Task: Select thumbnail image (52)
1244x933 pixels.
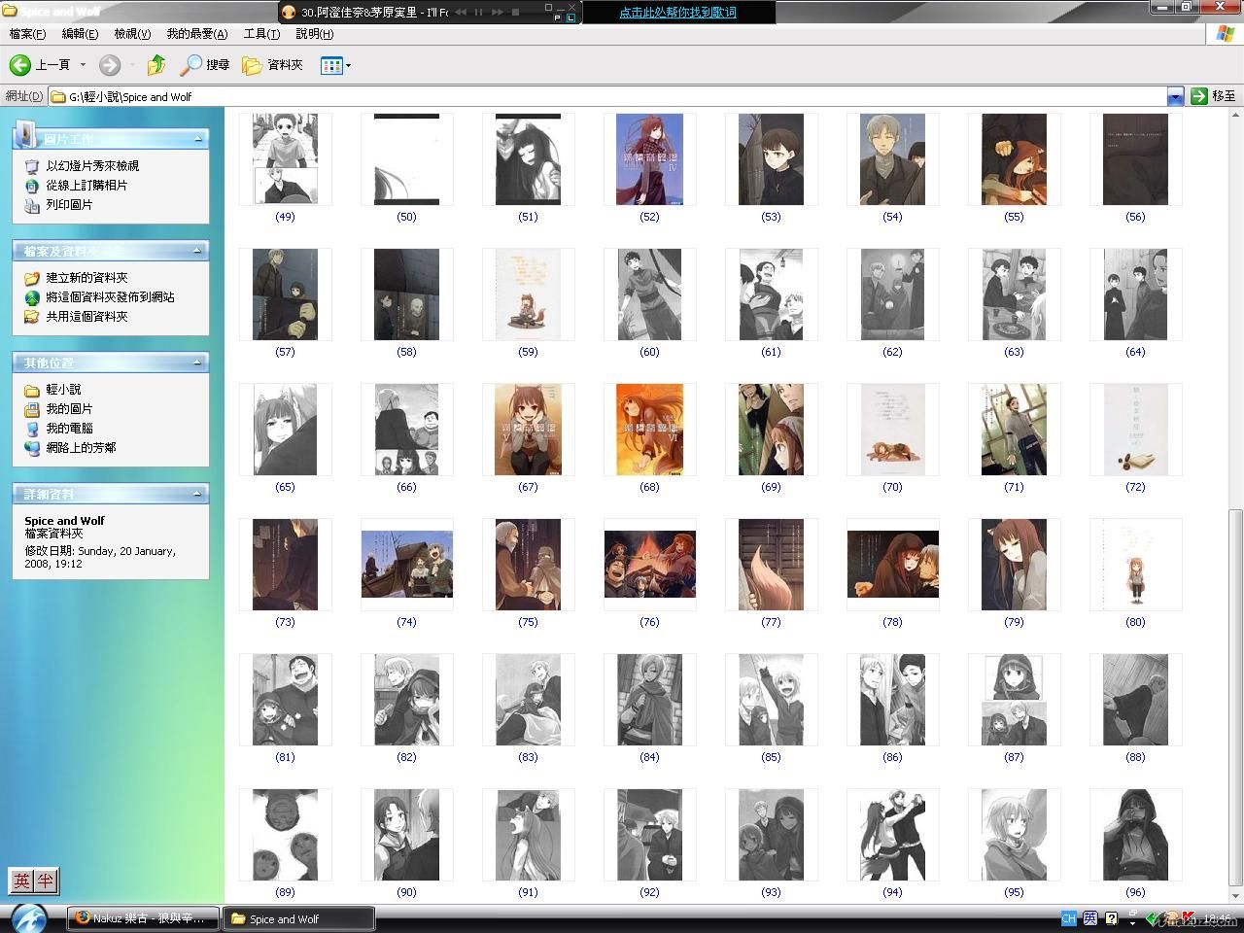Action: click(649, 159)
